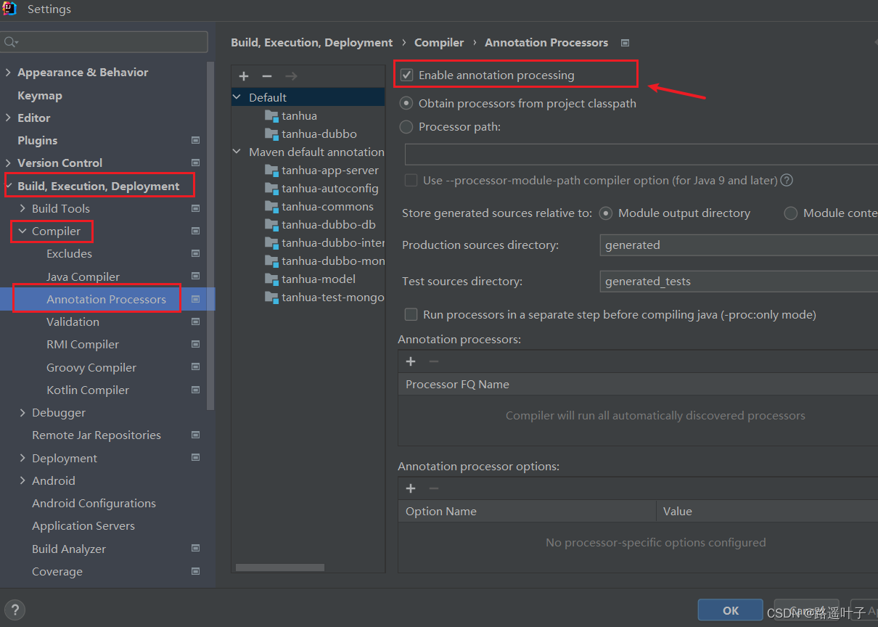Click help icon beside processor-module-path option
878x627 pixels.
coord(787,180)
